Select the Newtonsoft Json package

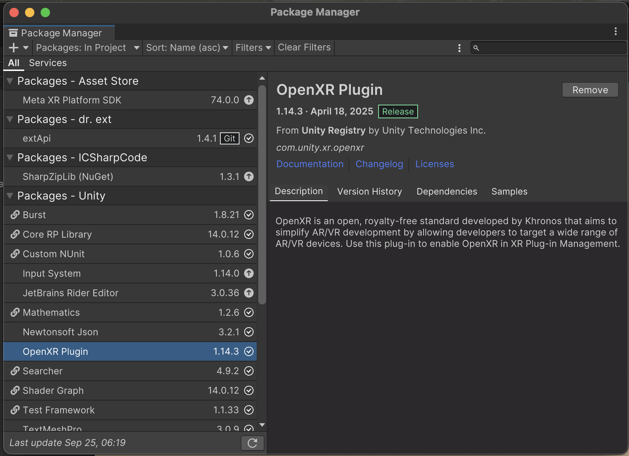130,332
